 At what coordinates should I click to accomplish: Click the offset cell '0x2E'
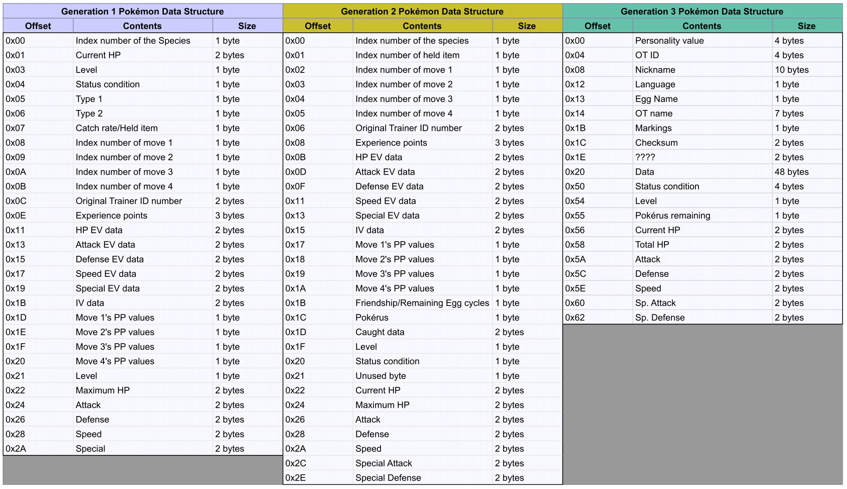pos(318,478)
